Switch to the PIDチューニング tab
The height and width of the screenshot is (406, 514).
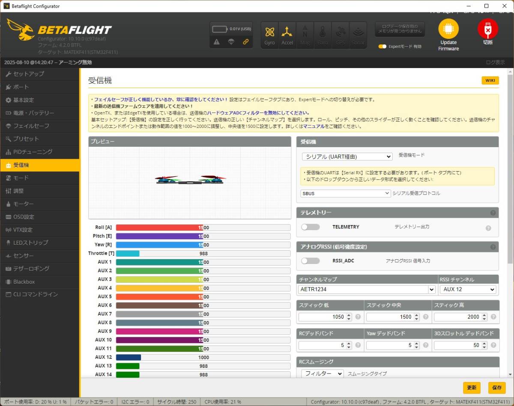pyautogui.click(x=40, y=152)
